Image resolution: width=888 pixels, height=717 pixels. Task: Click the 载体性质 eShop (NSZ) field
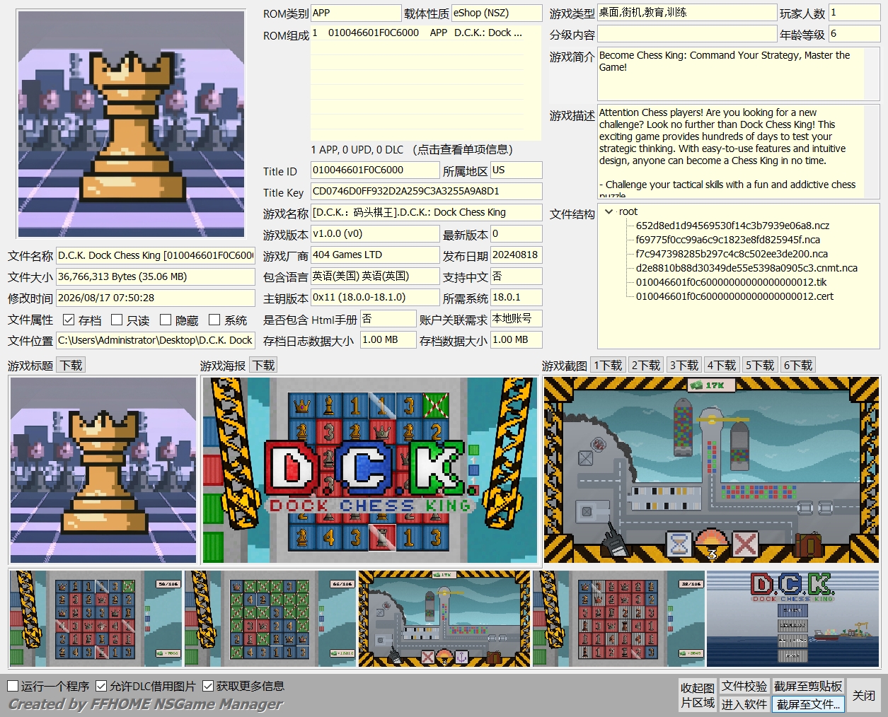[x=497, y=13]
